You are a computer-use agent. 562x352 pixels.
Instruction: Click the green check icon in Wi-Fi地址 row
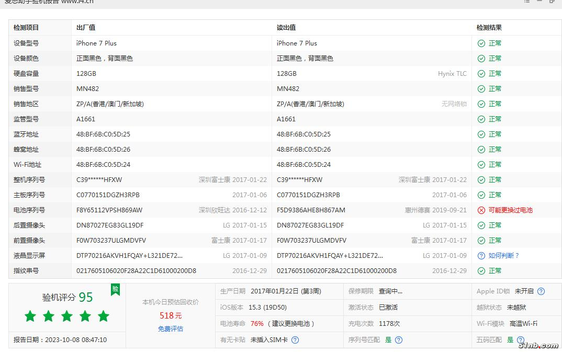(x=481, y=165)
